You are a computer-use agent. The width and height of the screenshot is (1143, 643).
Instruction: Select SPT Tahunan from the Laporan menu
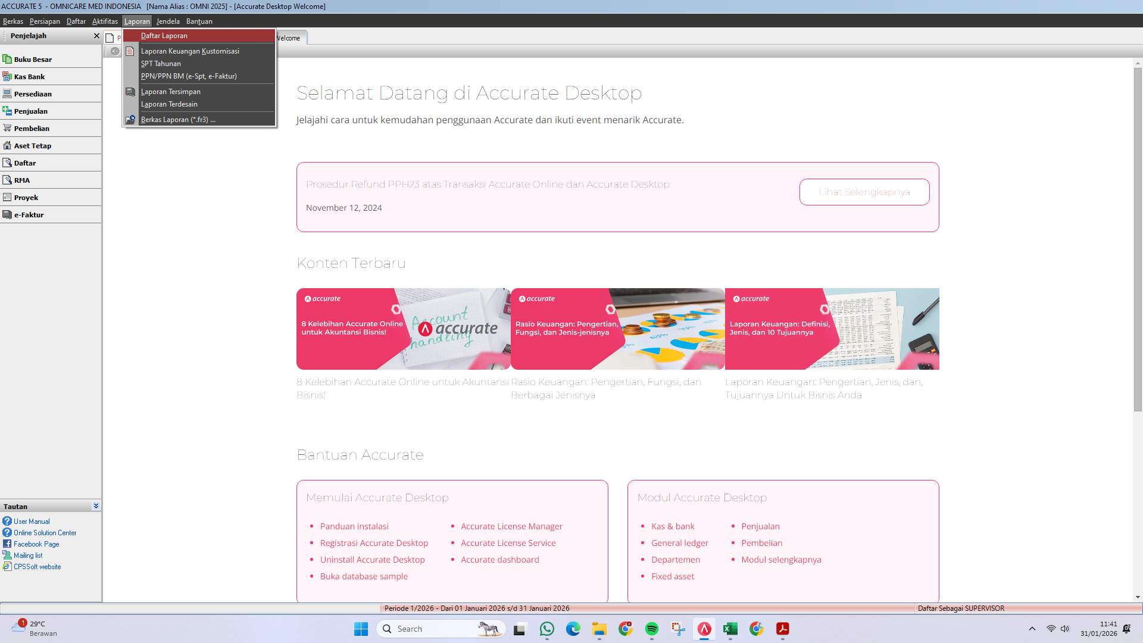tap(160, 63)
